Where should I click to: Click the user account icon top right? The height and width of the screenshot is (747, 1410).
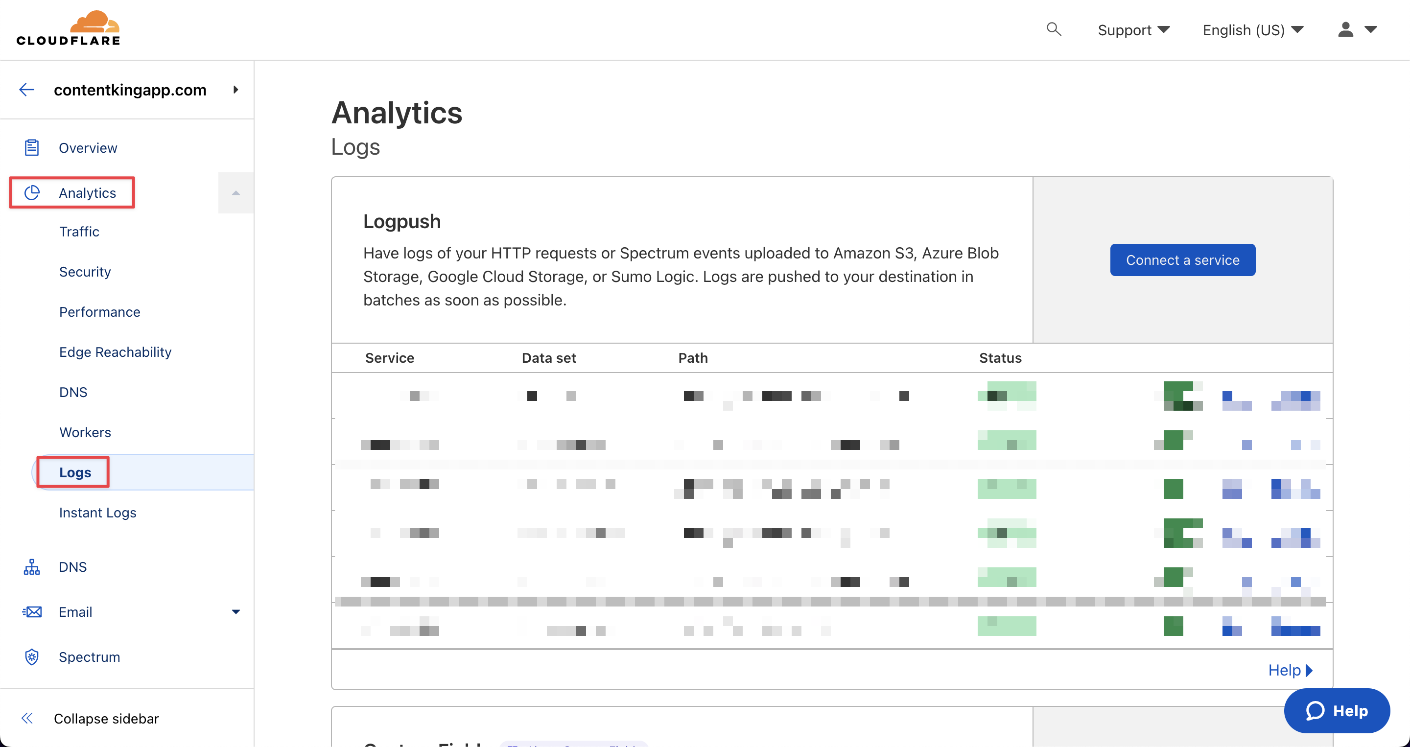(1346, 30)
